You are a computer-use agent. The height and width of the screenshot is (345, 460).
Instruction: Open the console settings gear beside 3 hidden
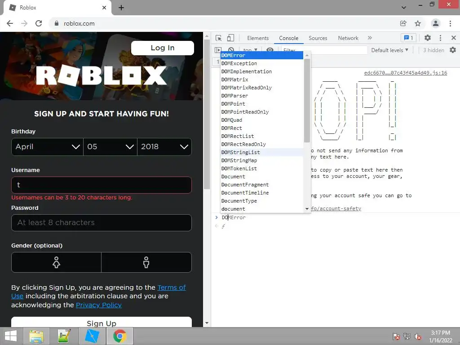[453, 50]
